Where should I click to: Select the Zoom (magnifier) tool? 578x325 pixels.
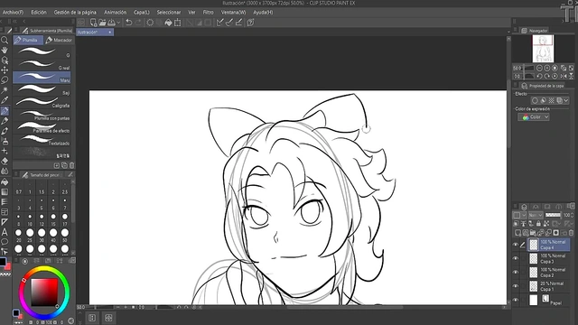5,40
